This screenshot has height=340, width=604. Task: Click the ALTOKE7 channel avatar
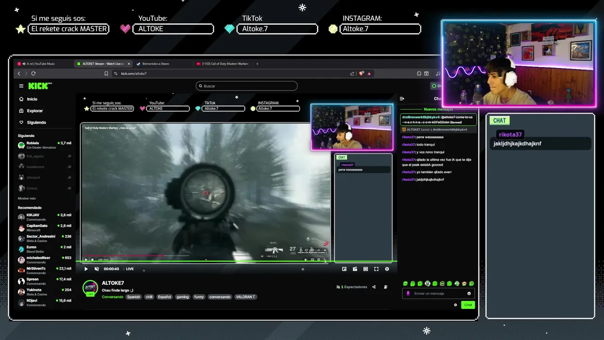[x=90, y=288]
